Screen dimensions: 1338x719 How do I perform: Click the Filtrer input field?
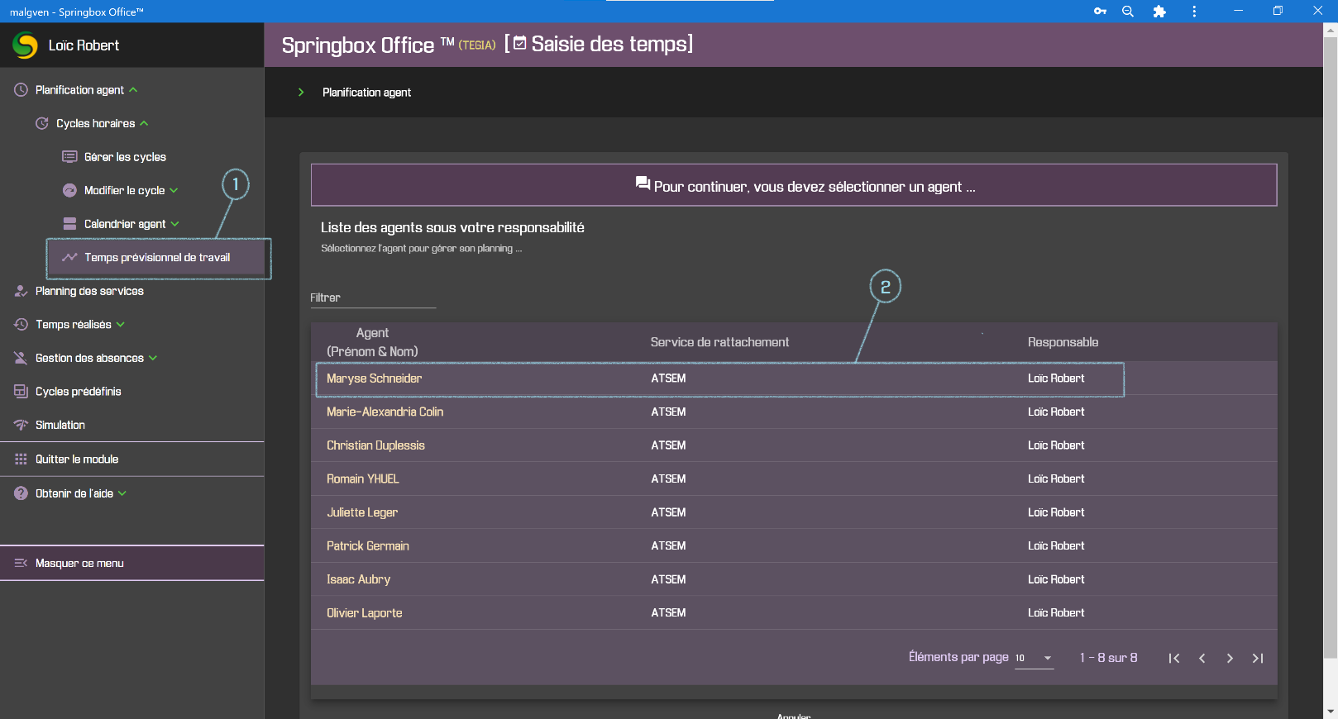(373, 298)
